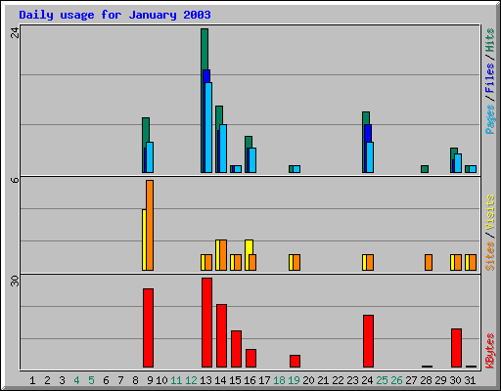
Task: Click the red KBytes bar for day 24
Action: [368, 341]
